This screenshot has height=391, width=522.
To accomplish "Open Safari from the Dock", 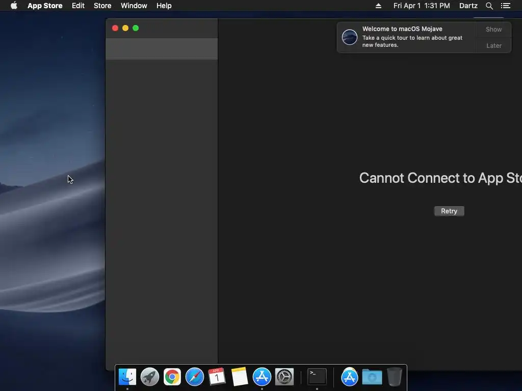I will click(195, 377).
